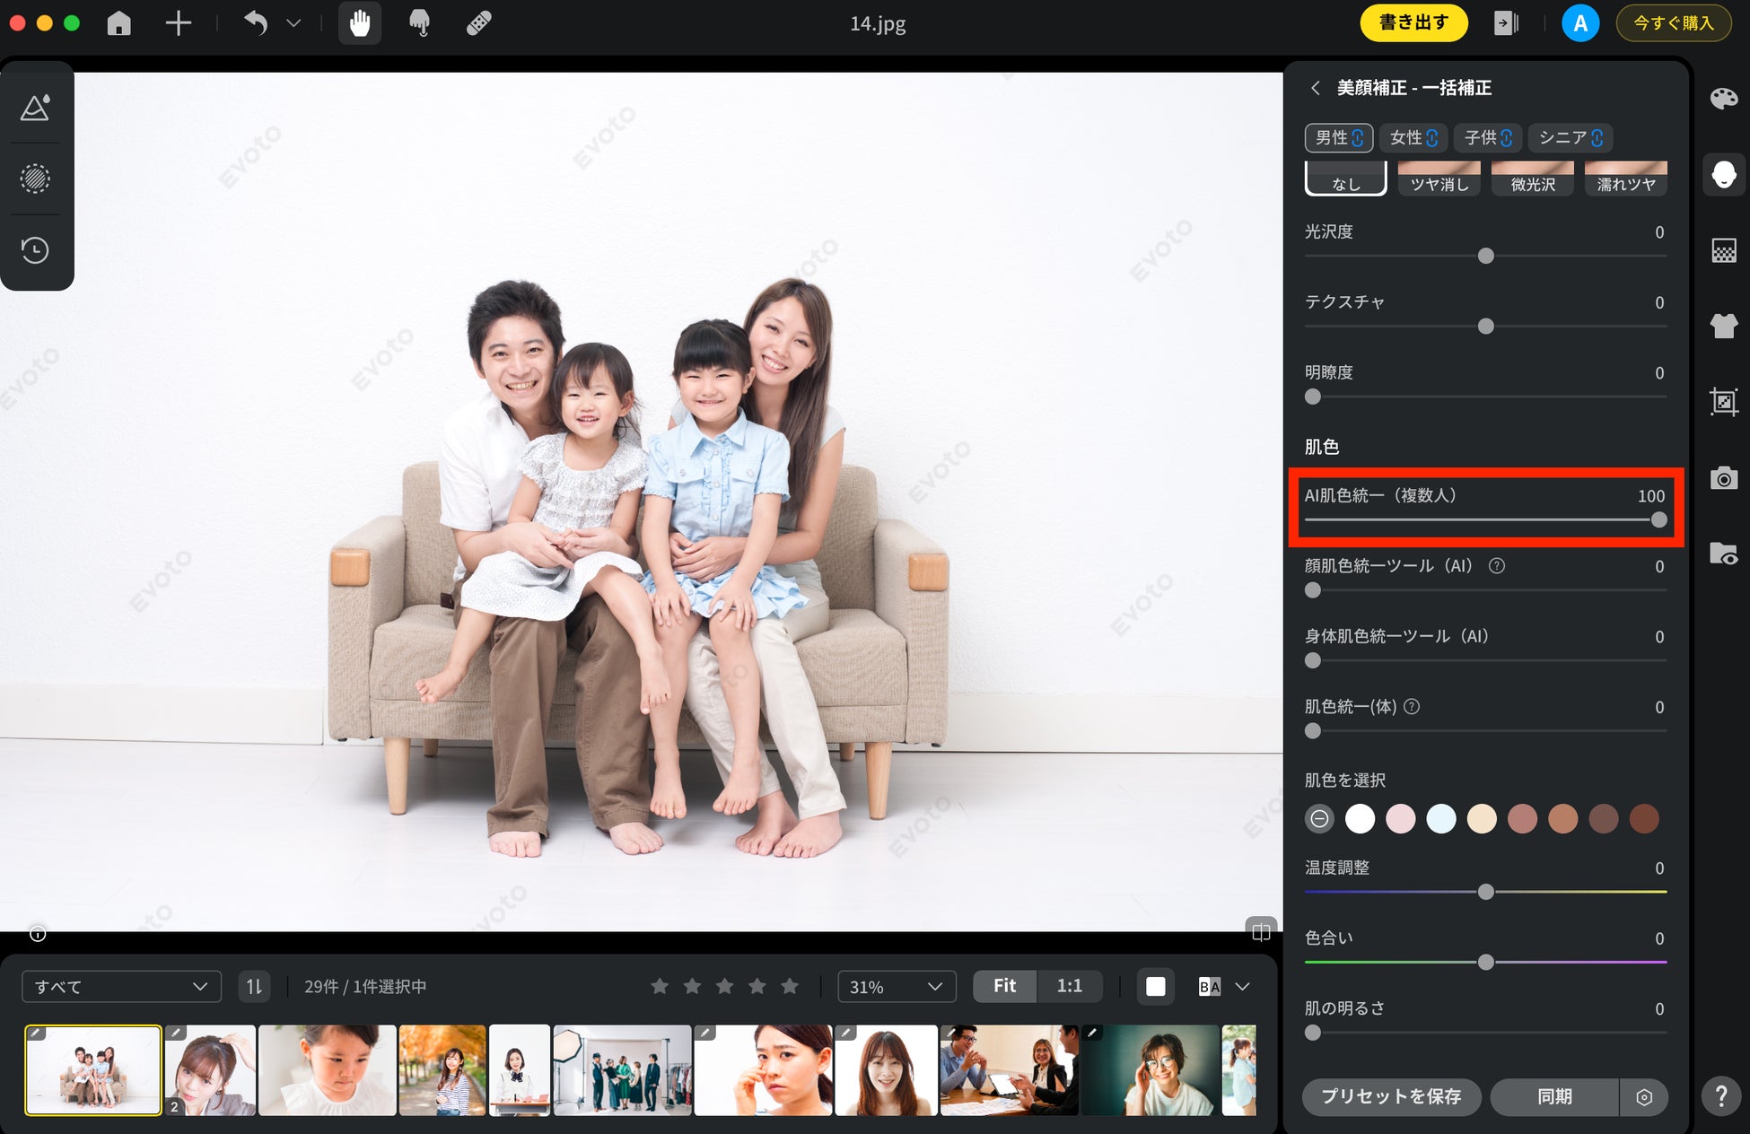This screenshot has height=1134, width=1750.
Task: Select the 微光沢 skin finish preset
Action: [1532, 179]
